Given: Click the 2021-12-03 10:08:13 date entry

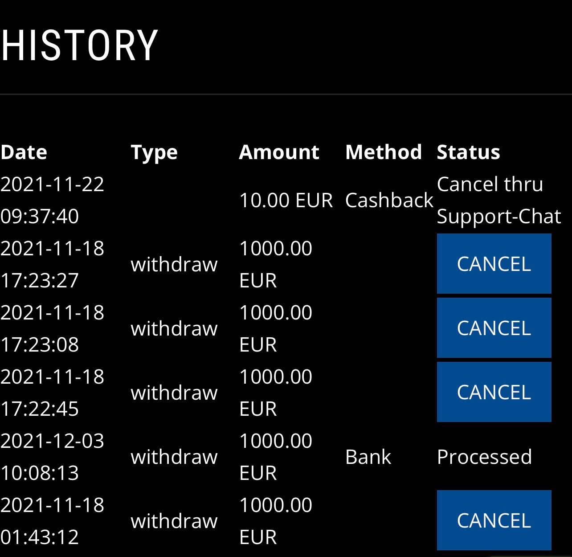Looking at the screenshot, I should point(52,457).
